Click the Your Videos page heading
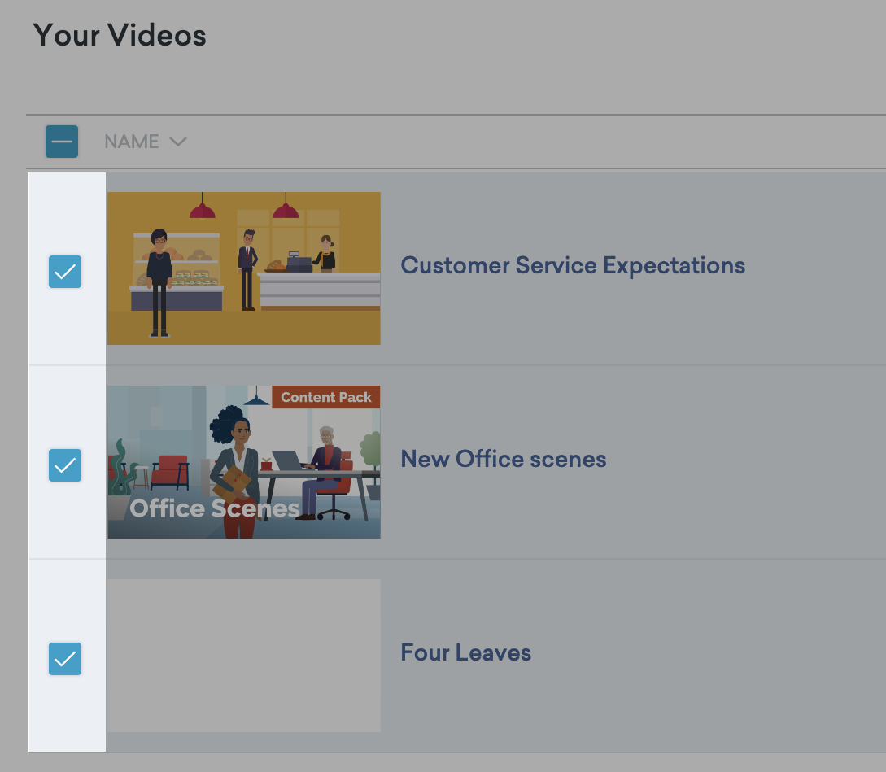 (x=119, y=35)
